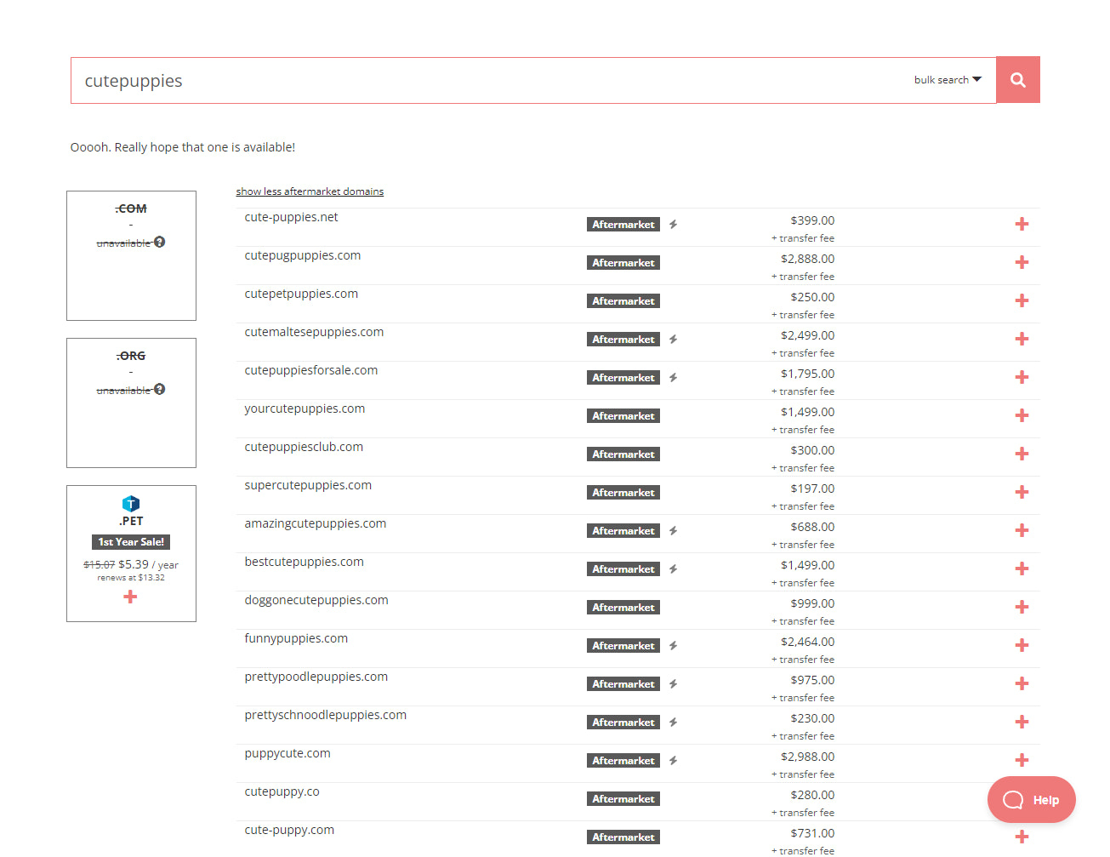Image resolution: width=1110 pixels, height=857 pixels.
Task: Click the .PET TLD logo icon
Action: pos(130,502)
